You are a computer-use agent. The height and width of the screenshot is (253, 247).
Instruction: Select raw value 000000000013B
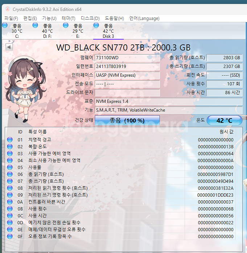tap(215, 146)
